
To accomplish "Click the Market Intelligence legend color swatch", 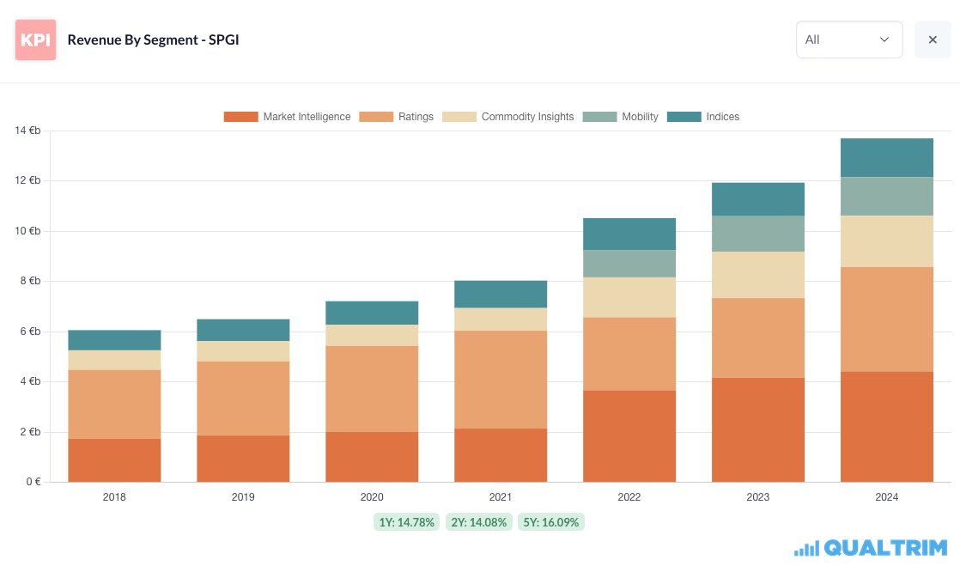I will pyautogui.click(x=240, y=117).
